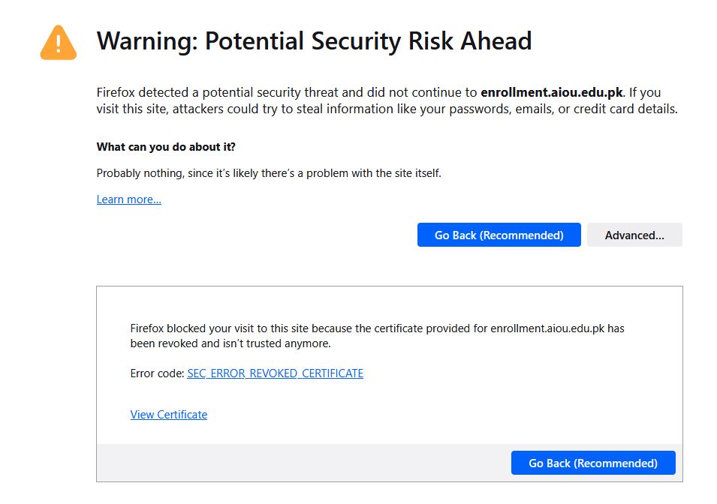The image size is (717, 504).
Task: Click the word 'Warning:' in the title
Action: (x=146, y=41)
